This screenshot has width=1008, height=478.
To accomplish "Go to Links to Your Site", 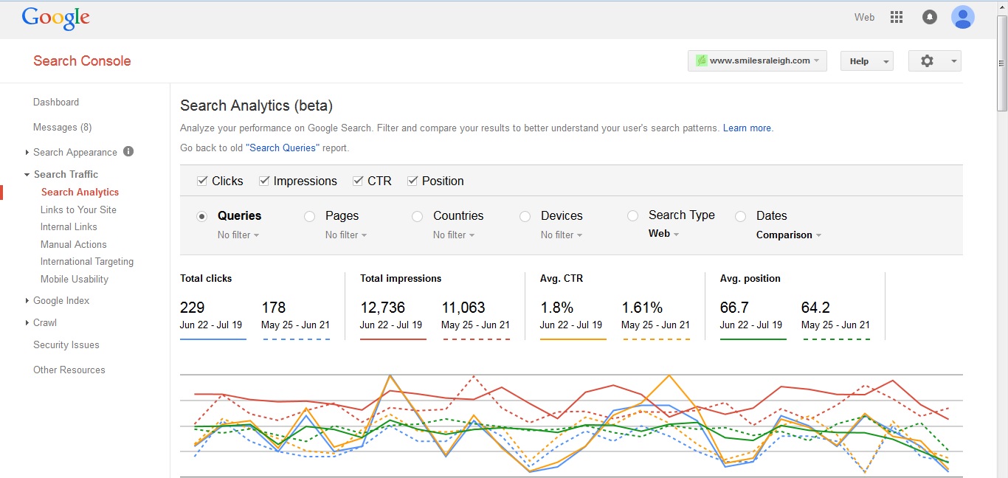I will tap(78, 209).
